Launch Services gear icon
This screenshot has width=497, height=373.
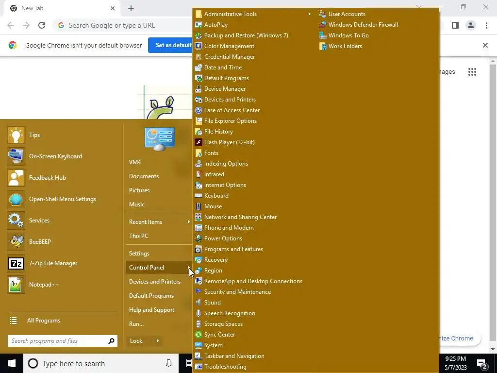click(x=16, y=220)
